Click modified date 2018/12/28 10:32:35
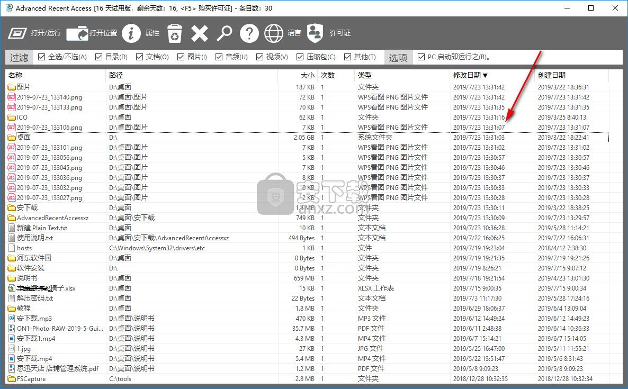628x389 pixels. (x=480, y=378)
